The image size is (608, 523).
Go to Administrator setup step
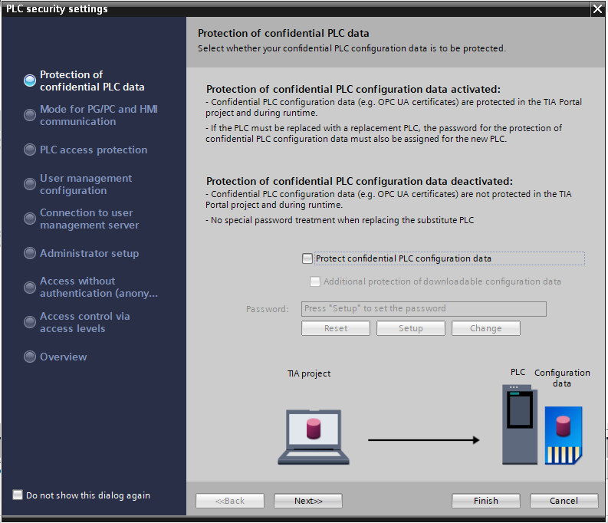pyautogui.click(x=89, y=253)
